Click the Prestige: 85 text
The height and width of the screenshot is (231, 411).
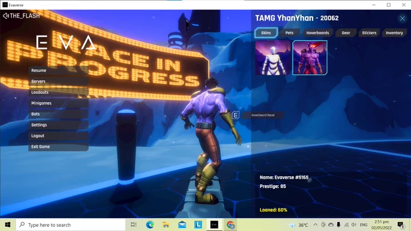click(x=273, y=186)
